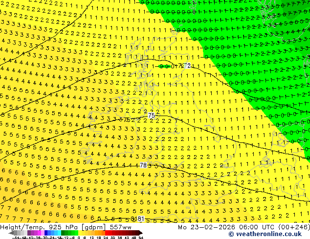
Task: Click the '75' height contour label
Action: 151,116
